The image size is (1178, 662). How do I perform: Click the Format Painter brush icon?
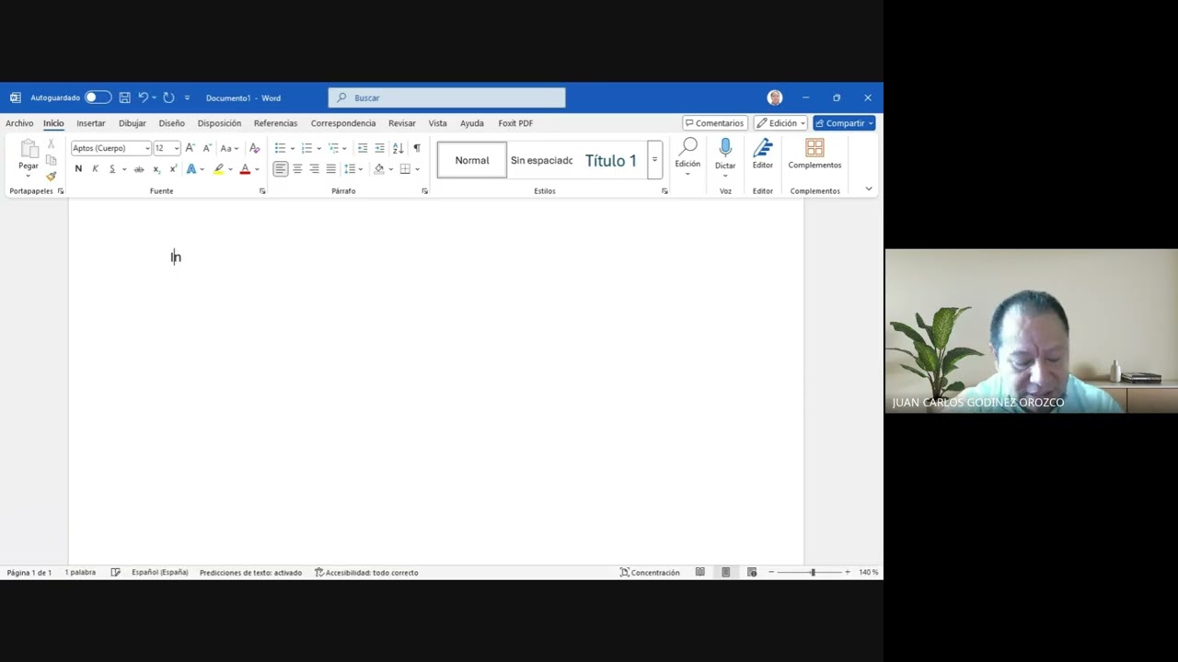click(x=51, y=176)
